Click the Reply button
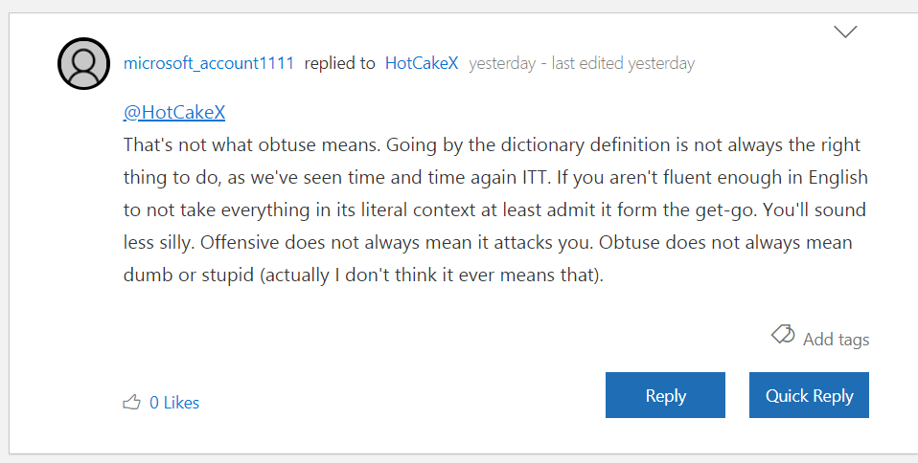918x463 pixels. [x=665, y=395]
